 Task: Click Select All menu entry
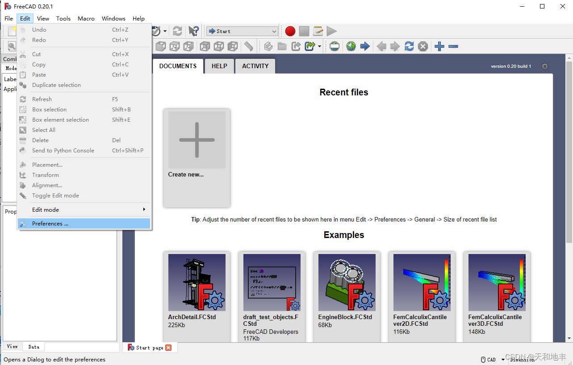(x=84, y=130)
